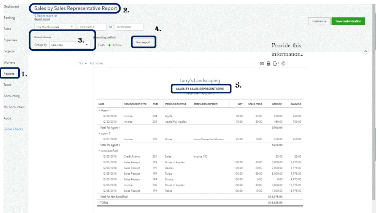Click the QTY column header
The height and width of the screenshot is (213, 380).
pyautogui.click(x=240, y=104)
